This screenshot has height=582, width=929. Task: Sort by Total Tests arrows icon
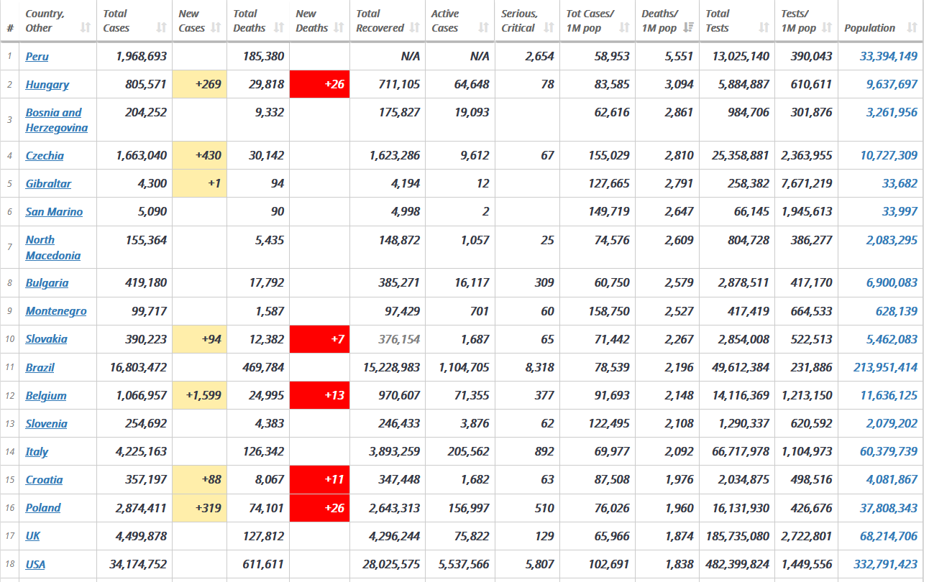(x=764, y=28)
